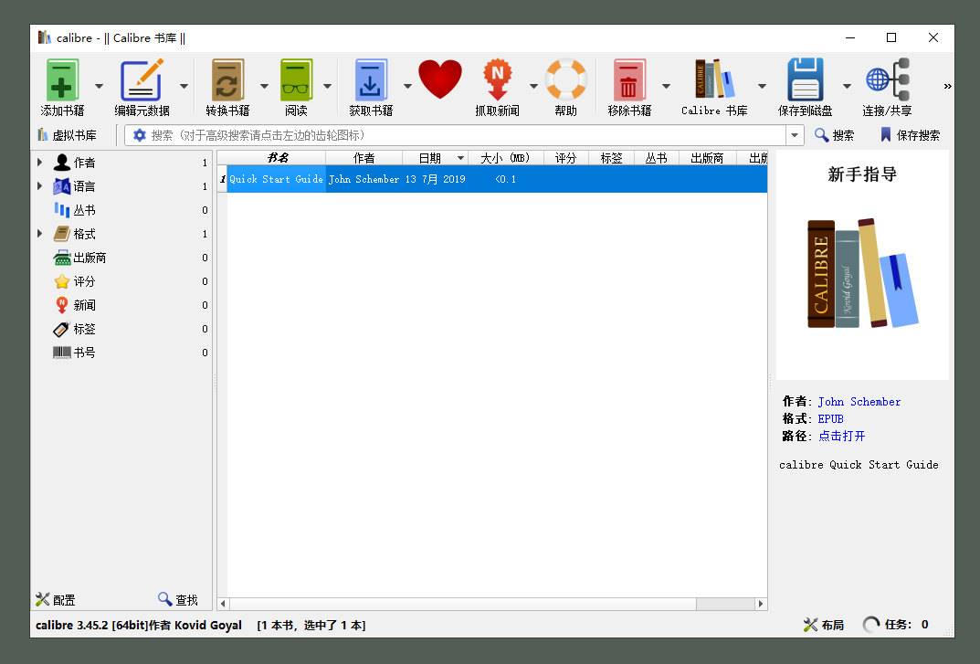Click the Add Books (添加书籍) icon
This screenshot has width=980, height=664.
[60, 79]
